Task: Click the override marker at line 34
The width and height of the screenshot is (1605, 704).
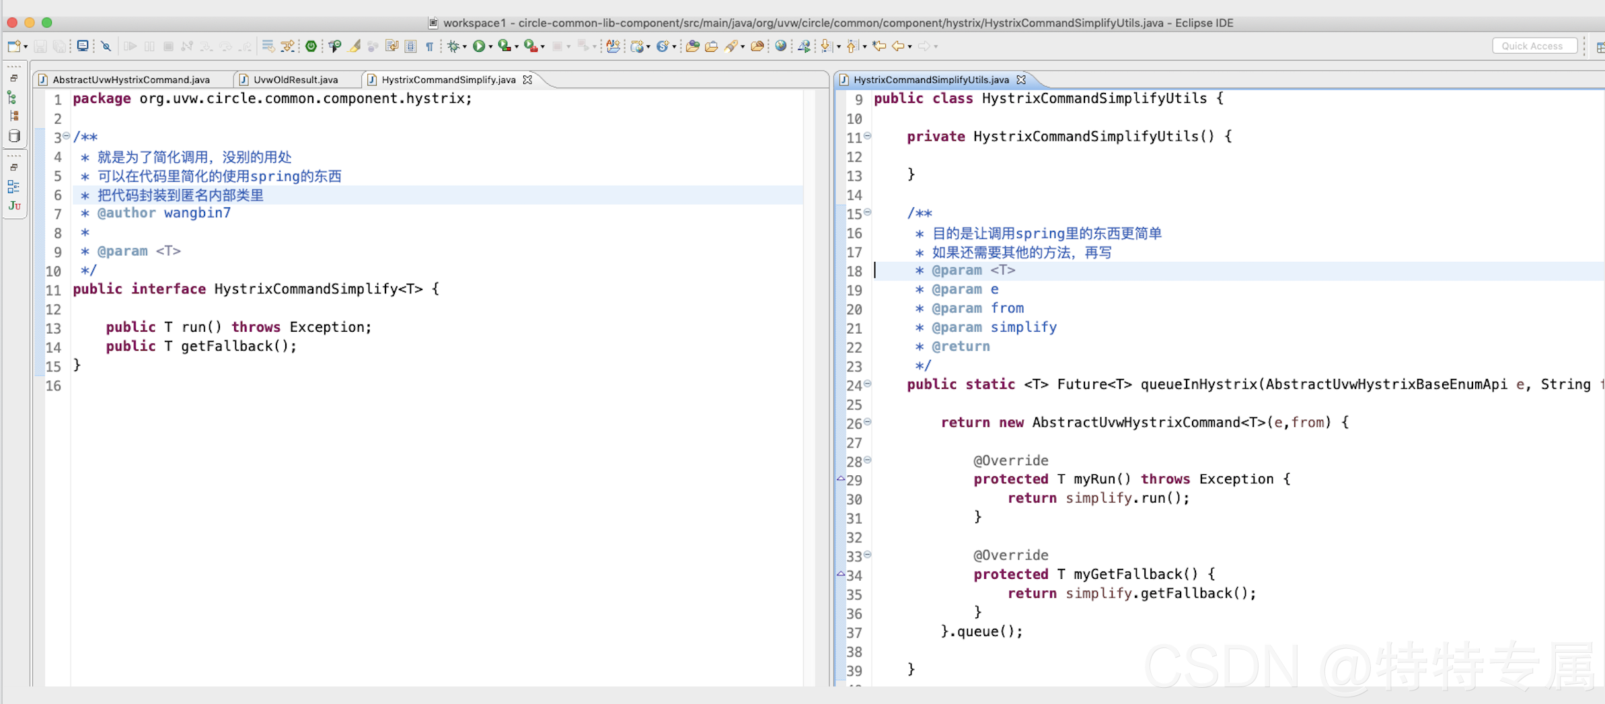Action: tap(840, 573)
